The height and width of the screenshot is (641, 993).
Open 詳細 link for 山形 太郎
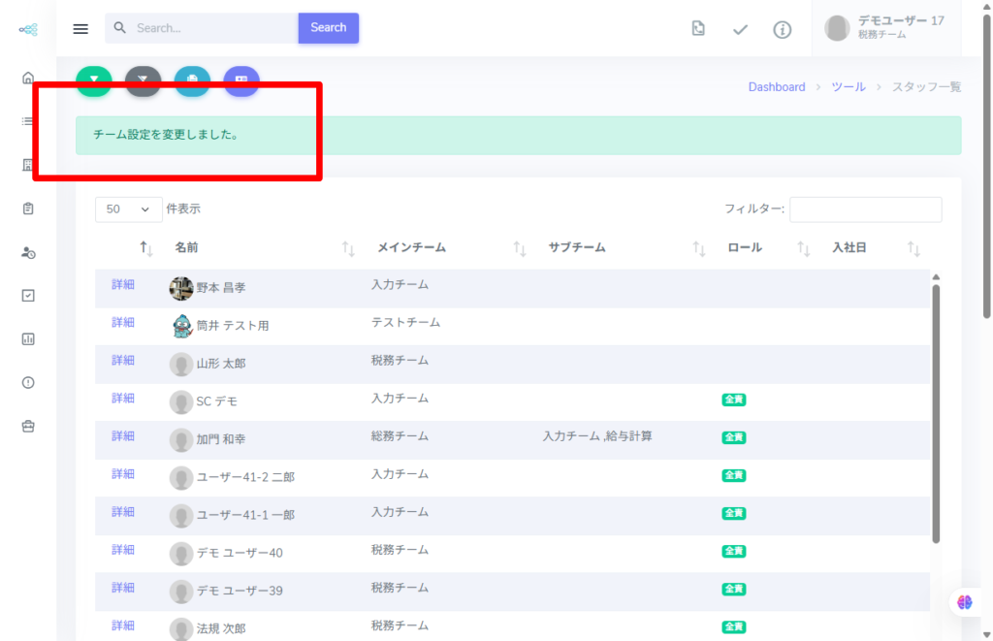coord(122,361)
